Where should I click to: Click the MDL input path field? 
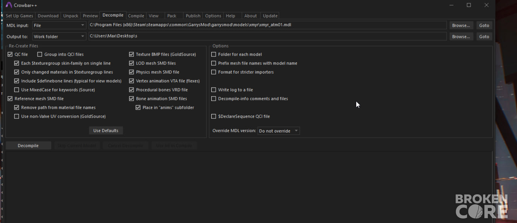point(267,25)
